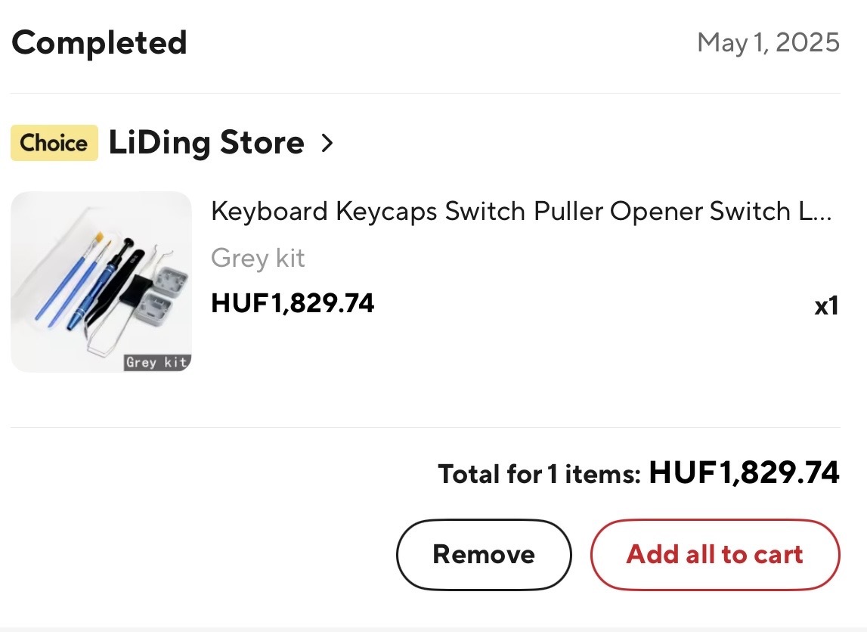Click the x1 quantity indicator
Image resolution: width=867 pixels, height=632 pixels.
[826, 306]
